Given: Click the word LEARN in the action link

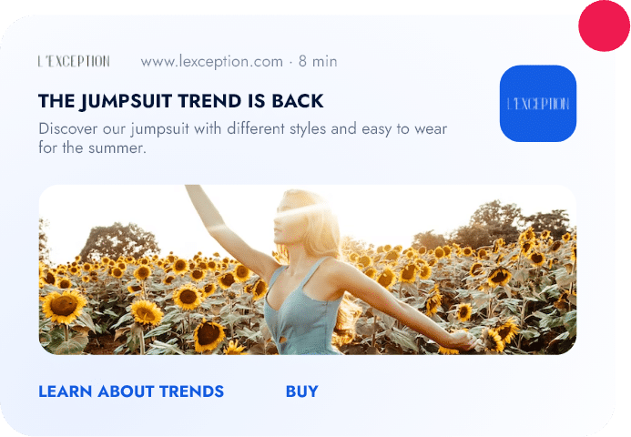Looking at the screenshot, I should pos(66,391).
